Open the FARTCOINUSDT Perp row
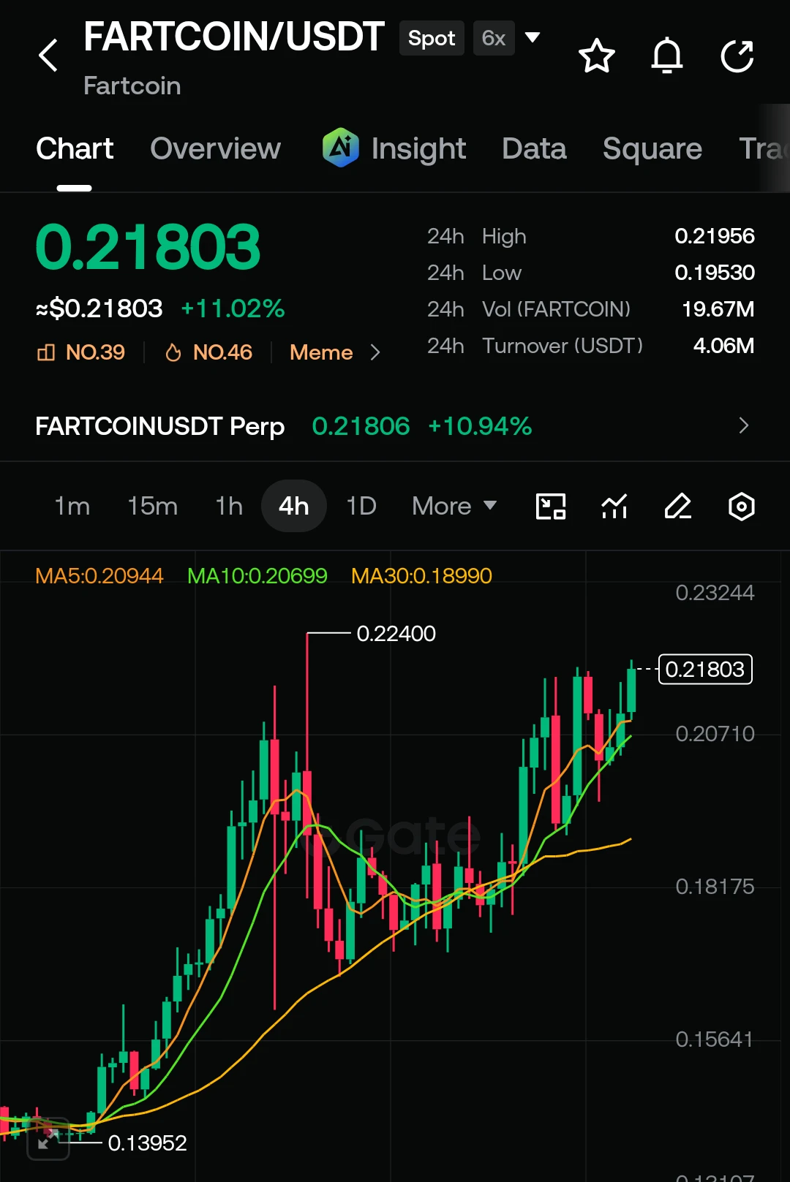The width and height of the screenshot is (790, 1182). (x=395, y=426)
